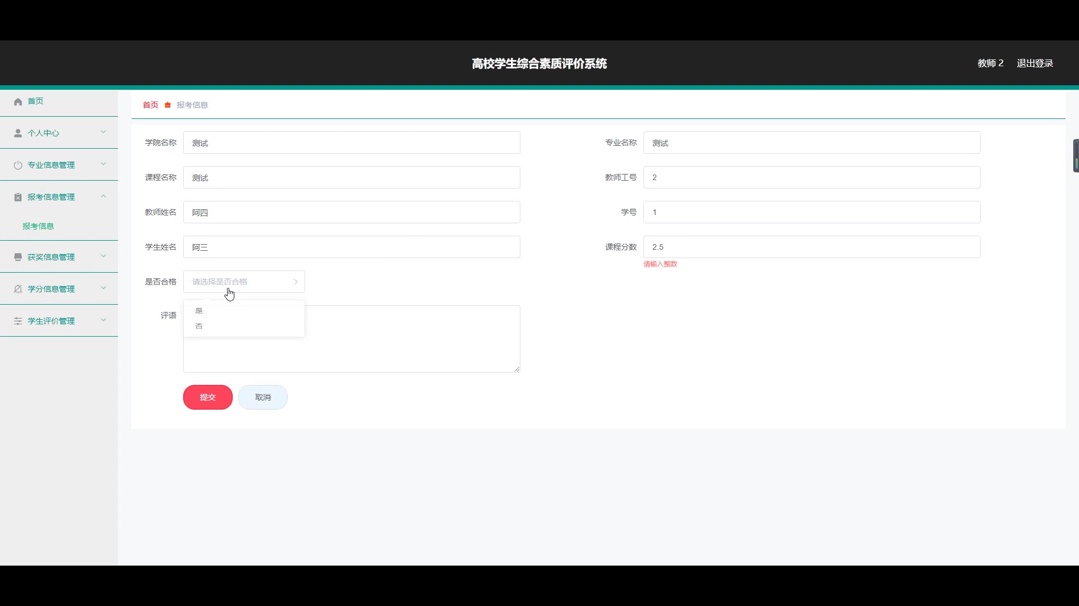Open the 报考信息 submenu item
Viewport: 1079px width, 606px height.
tap(38, 226)
